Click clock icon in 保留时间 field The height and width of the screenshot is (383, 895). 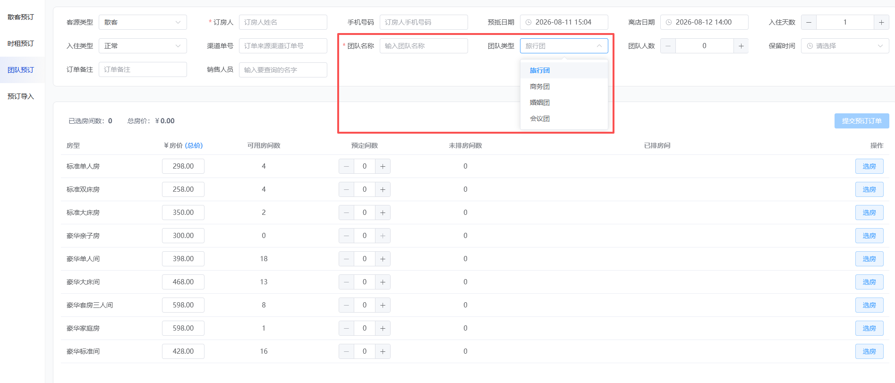pyautogui.click(x=810, y=46)
